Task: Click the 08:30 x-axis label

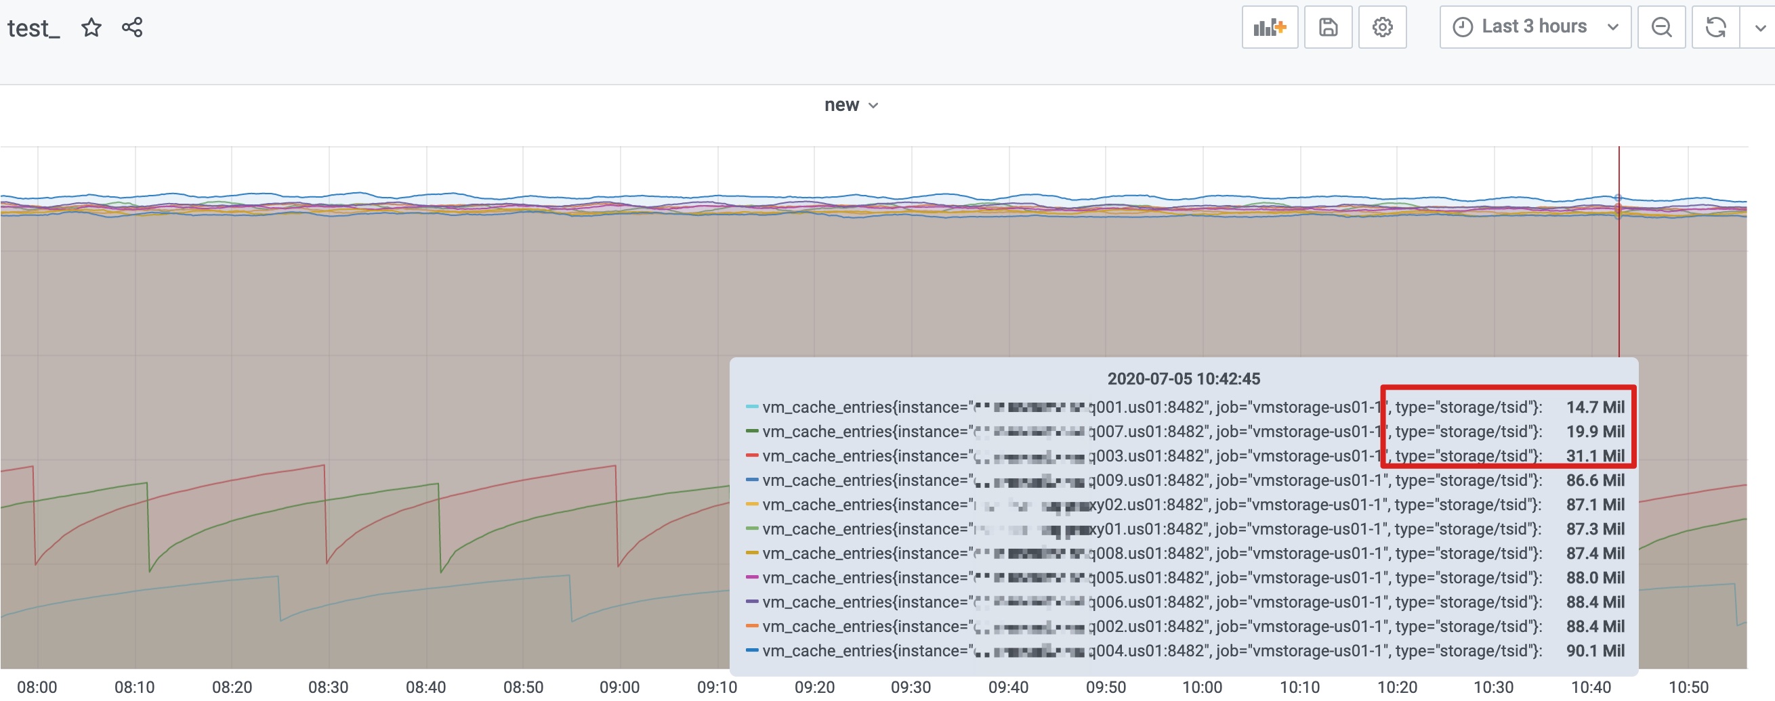Action: click(328, 687)
